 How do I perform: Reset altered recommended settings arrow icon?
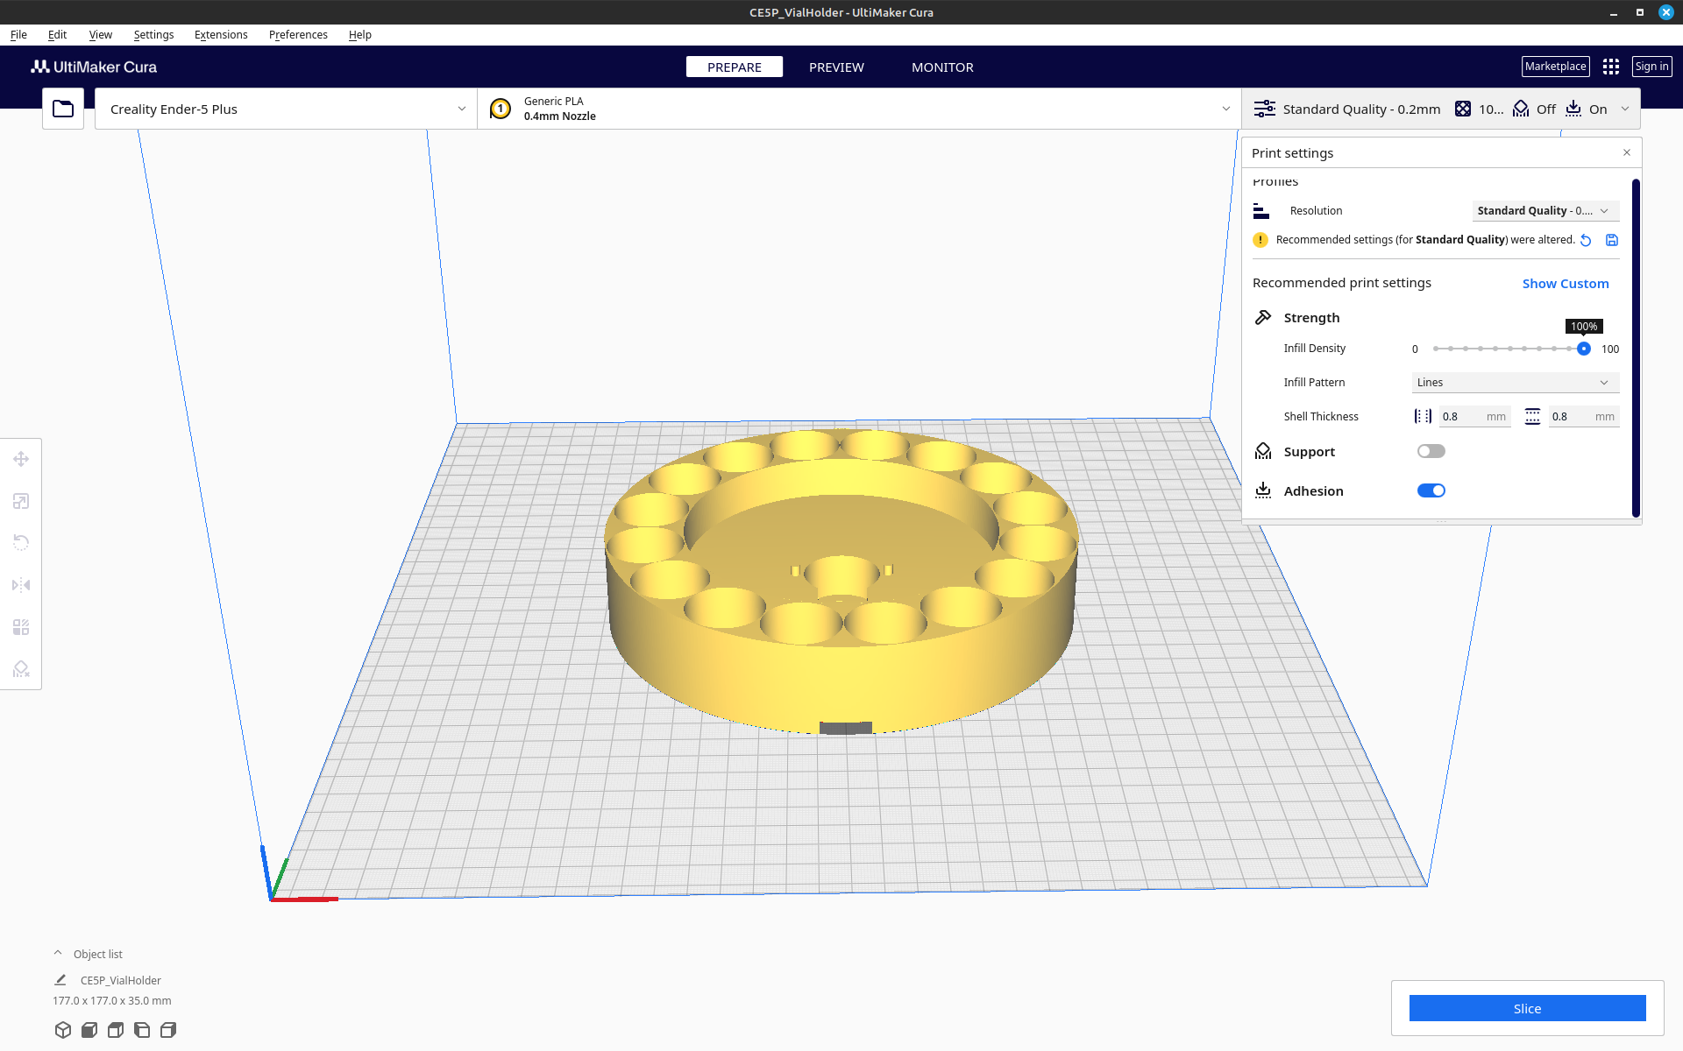pos(1586,240)
